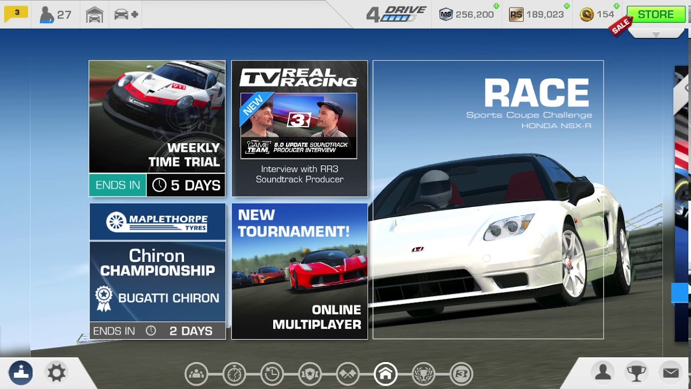Select the trophy wreath nav icon

click(423, 373)
